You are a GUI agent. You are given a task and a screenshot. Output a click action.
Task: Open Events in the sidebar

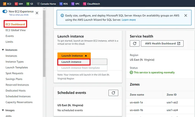click(x=9, y=36)
